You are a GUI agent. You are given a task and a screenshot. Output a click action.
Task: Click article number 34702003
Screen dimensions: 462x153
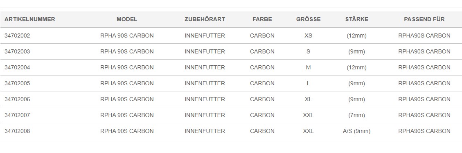(x=17, y=52)
